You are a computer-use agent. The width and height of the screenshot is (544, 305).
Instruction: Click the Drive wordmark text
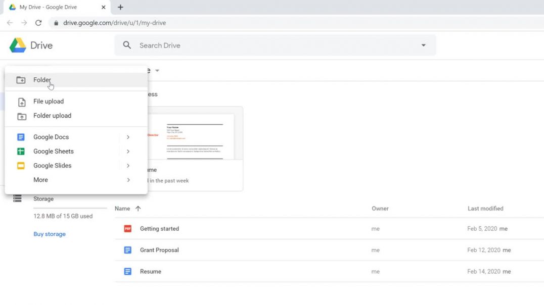(41, 45)
